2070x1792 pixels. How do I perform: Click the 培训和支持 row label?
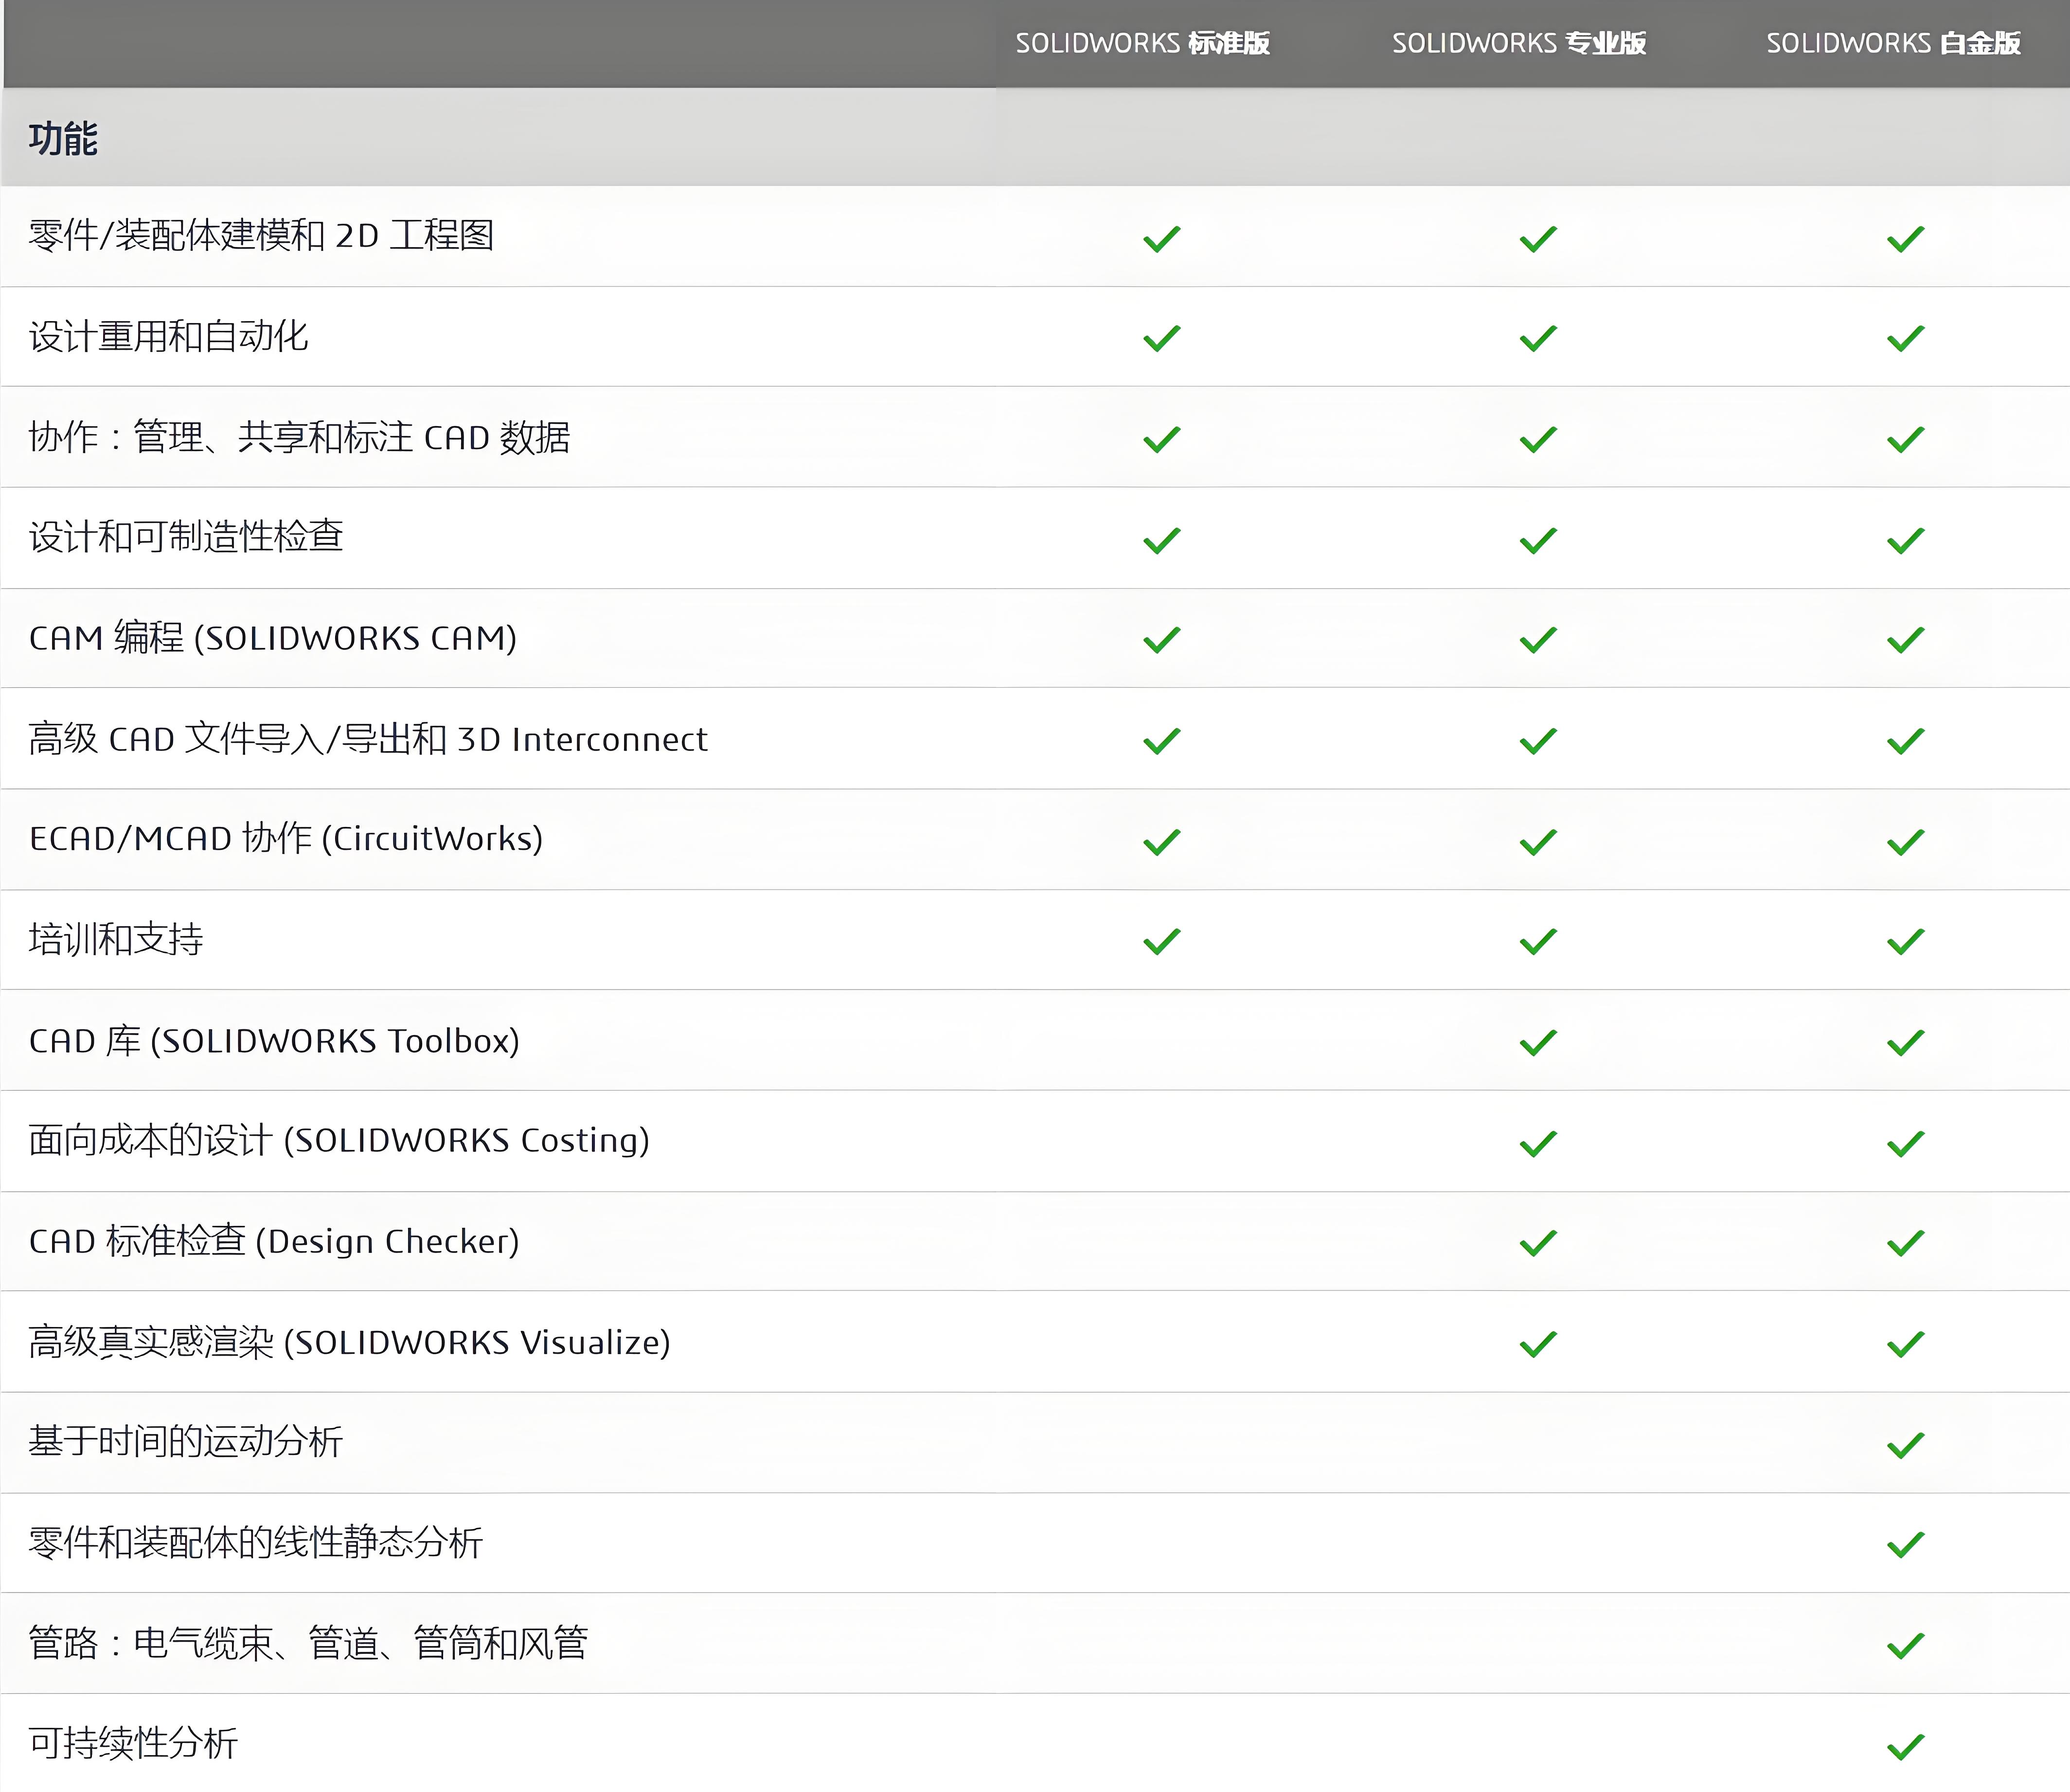(x=116, y=939)
